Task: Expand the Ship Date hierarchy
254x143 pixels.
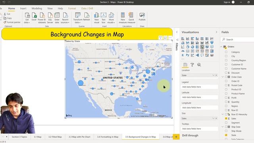Action: 223,127
